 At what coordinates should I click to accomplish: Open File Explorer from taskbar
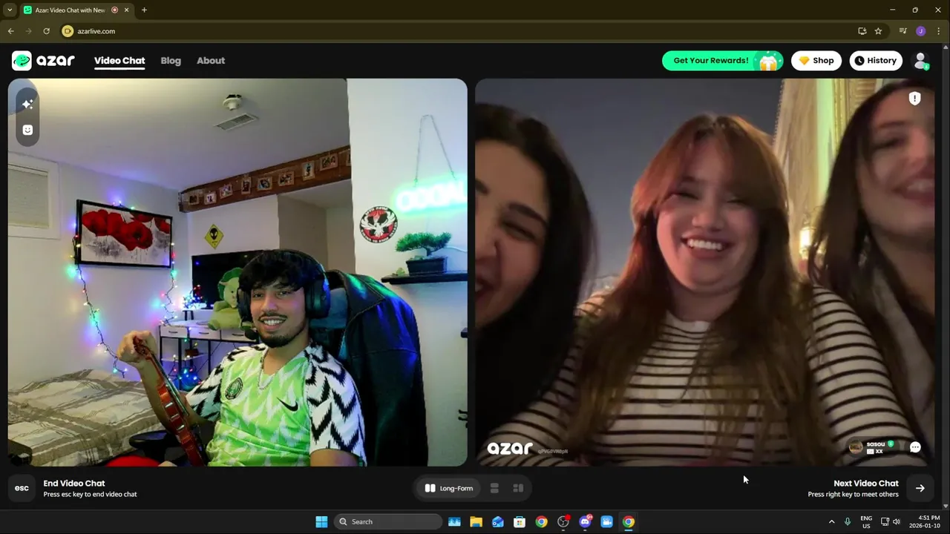tap(476, 522)
